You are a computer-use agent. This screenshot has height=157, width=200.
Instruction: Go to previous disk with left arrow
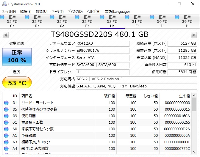[x=6, y=35]
